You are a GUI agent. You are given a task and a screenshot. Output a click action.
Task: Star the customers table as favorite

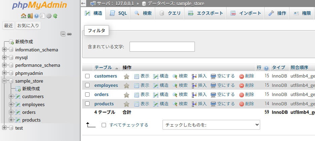click(x=127, y=76)
